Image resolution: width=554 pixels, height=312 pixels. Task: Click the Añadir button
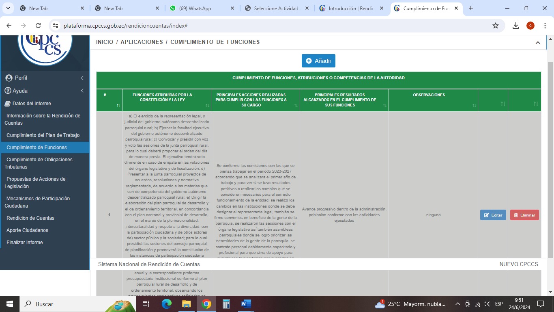pyautogui.click(x=318, y=61)
